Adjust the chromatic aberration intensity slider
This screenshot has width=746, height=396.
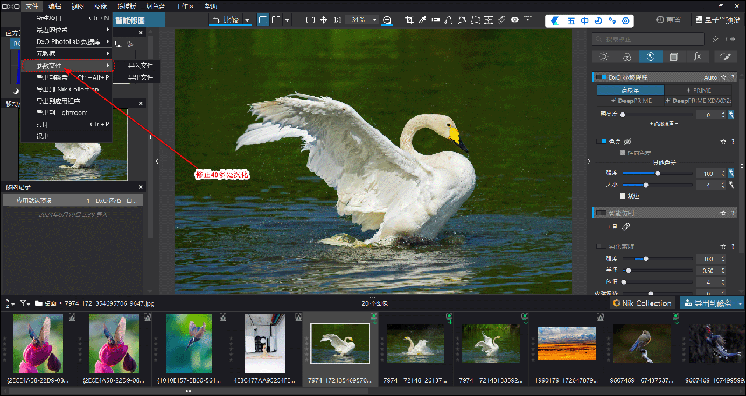pyautogui.click(x=657, y=173)
